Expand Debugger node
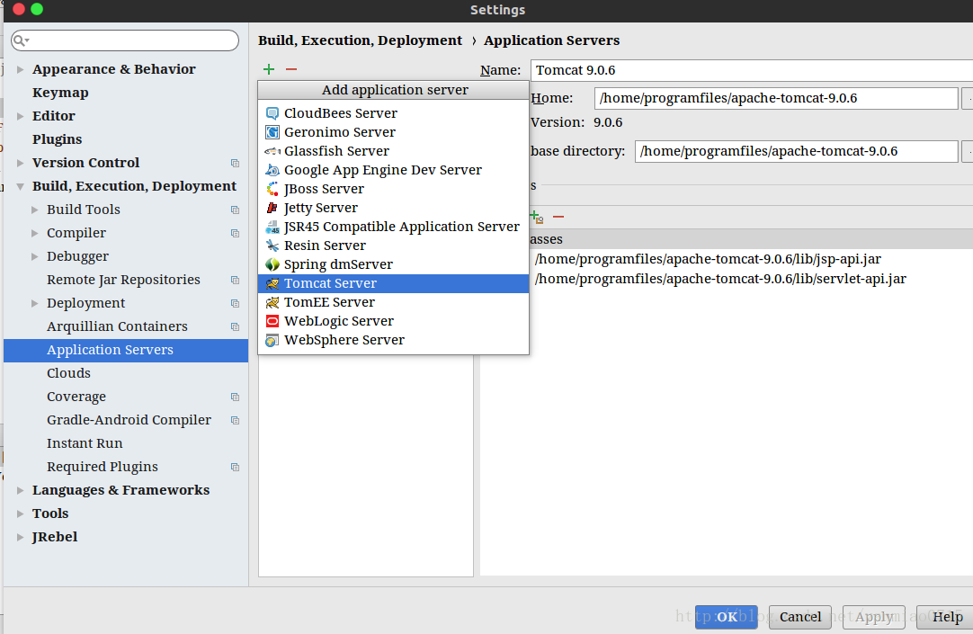The width and height of the screenshot is (973, 634). (x=35, y=257)
